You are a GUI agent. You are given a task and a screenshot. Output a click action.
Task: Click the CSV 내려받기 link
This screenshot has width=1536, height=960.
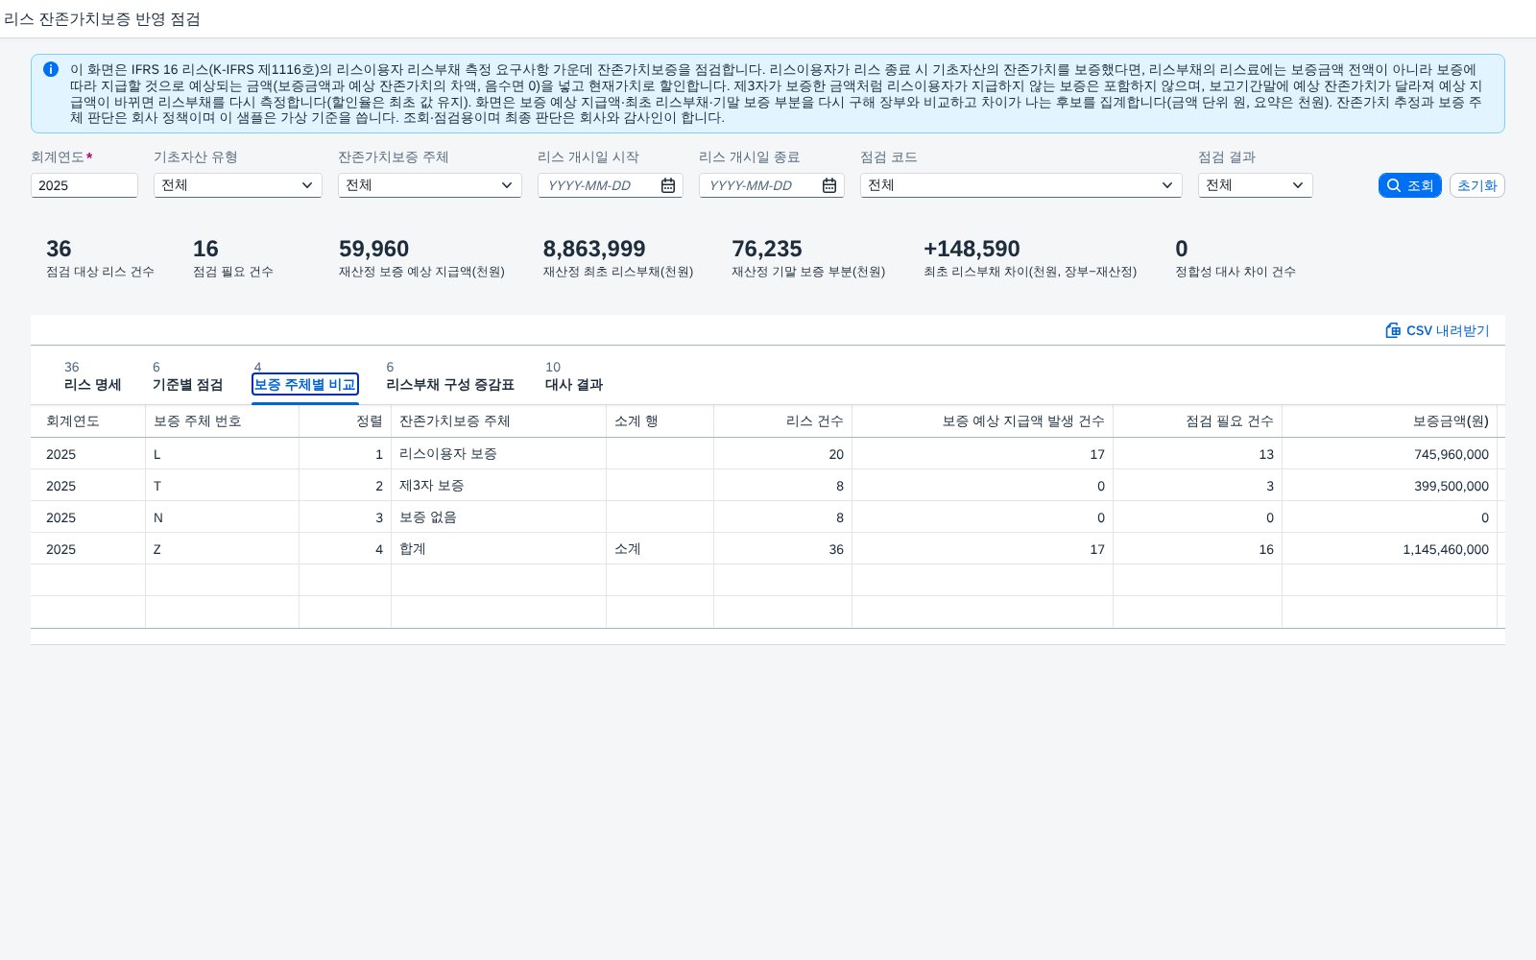[x=1438, y=330]
